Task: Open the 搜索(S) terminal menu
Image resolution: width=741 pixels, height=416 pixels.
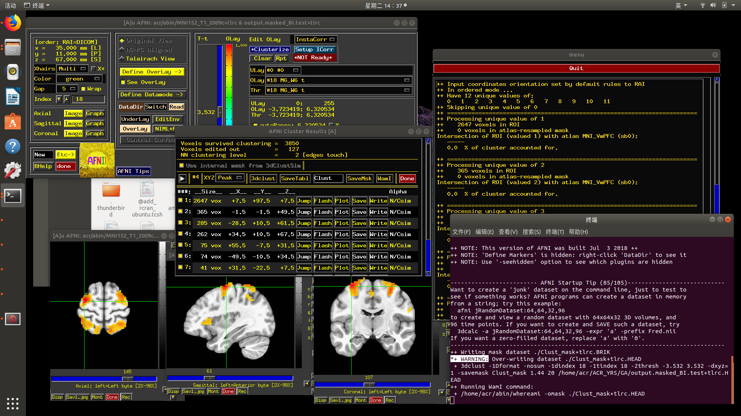Action: click(532, 232)
